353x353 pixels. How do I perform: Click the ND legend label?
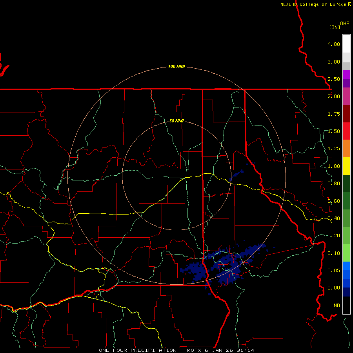coord(337,306)
